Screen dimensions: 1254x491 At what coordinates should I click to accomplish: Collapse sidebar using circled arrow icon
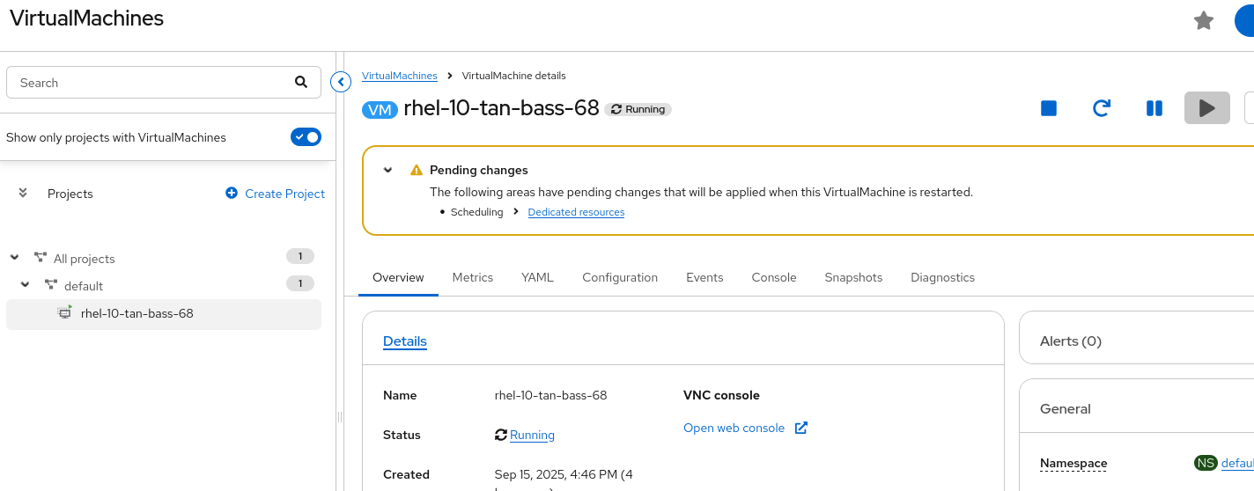(341, 83)
